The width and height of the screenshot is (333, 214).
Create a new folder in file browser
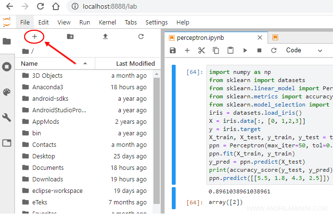click(x=70, y=36)
